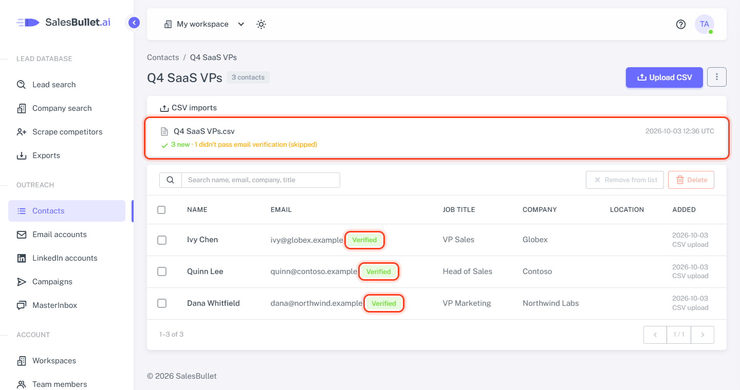This screenshot has height=390, width=740.
Task: Click the Verified badge for quinn@contoso.example
Action: pyautogui.click(x=379, y=272)
